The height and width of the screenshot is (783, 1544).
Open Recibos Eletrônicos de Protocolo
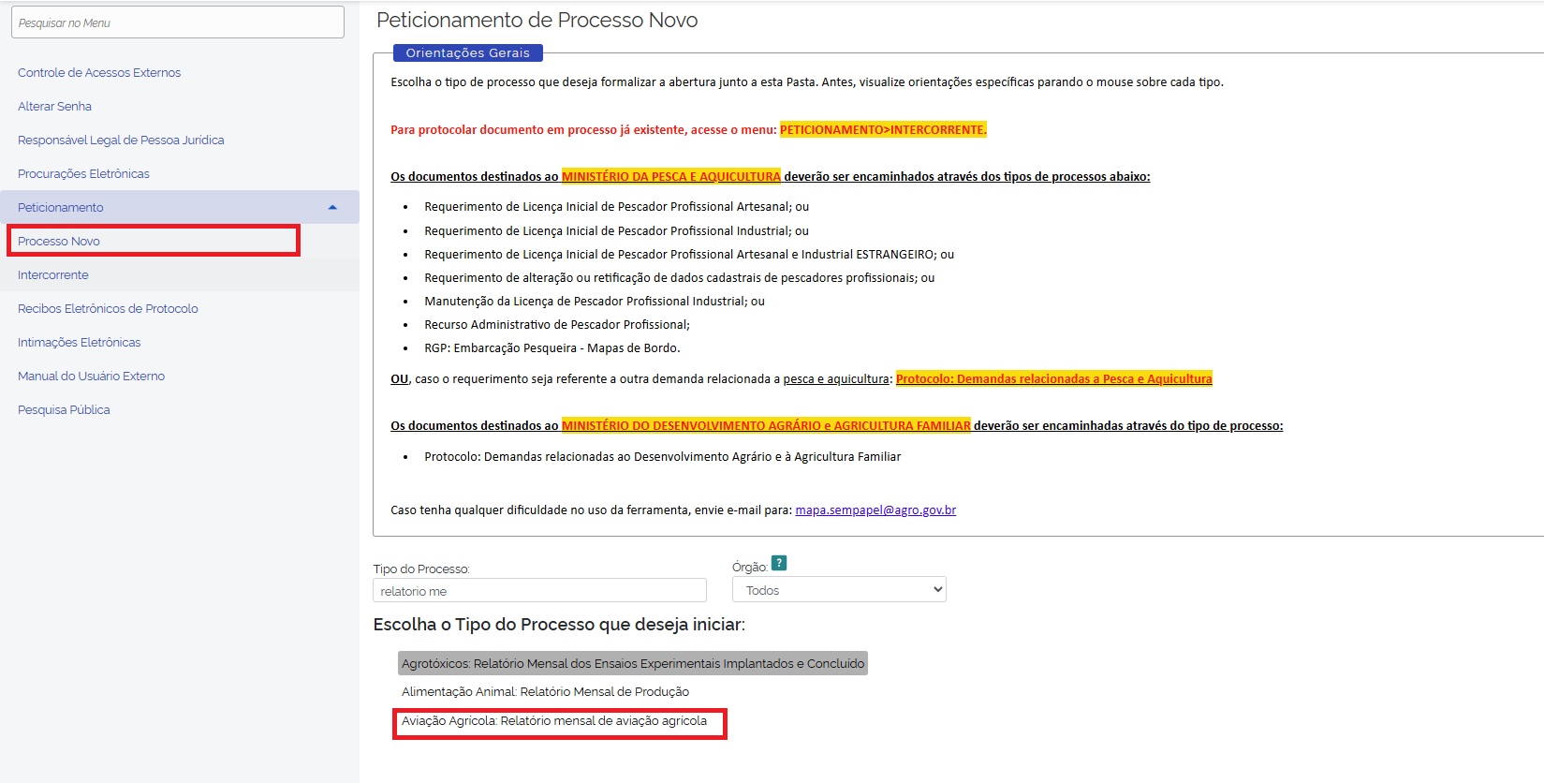pos(108,309)
